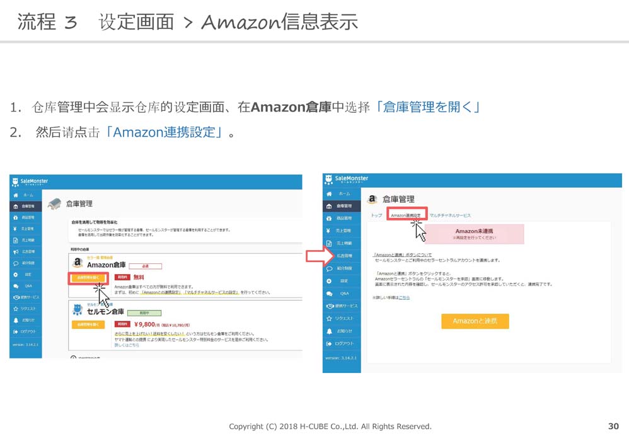
Task: Click megaphone 広告管理 icon in warehouse list screenshot sidebar
Action: click(16, 252)
